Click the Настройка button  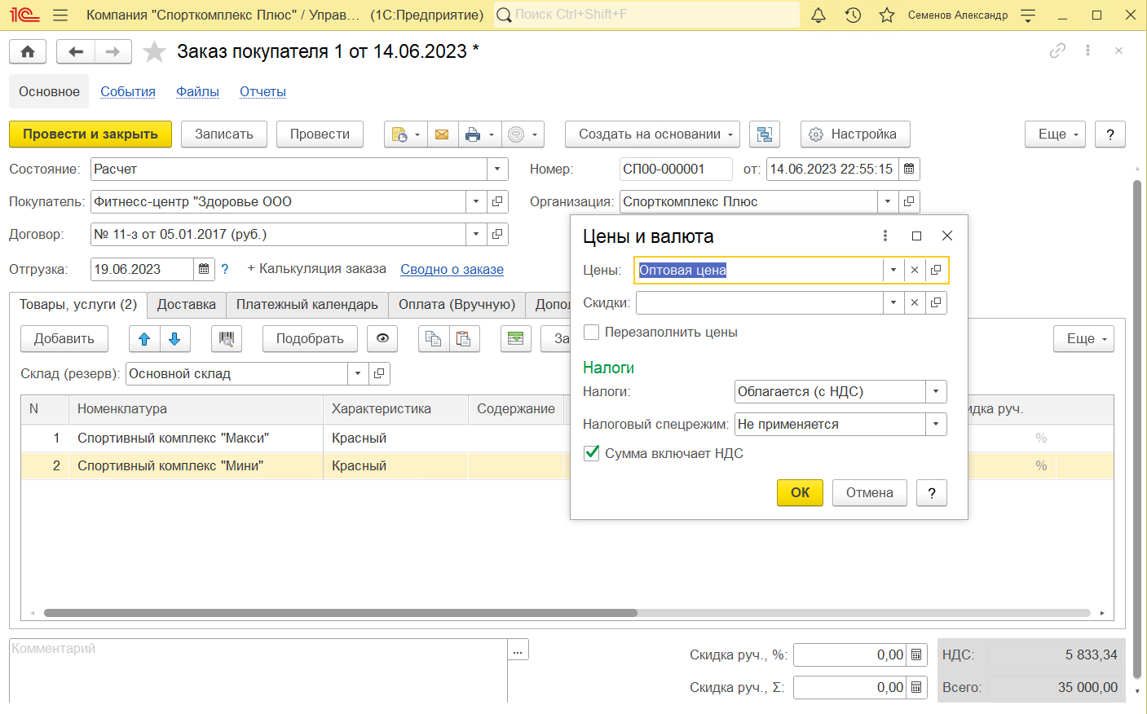pos(855,134)
